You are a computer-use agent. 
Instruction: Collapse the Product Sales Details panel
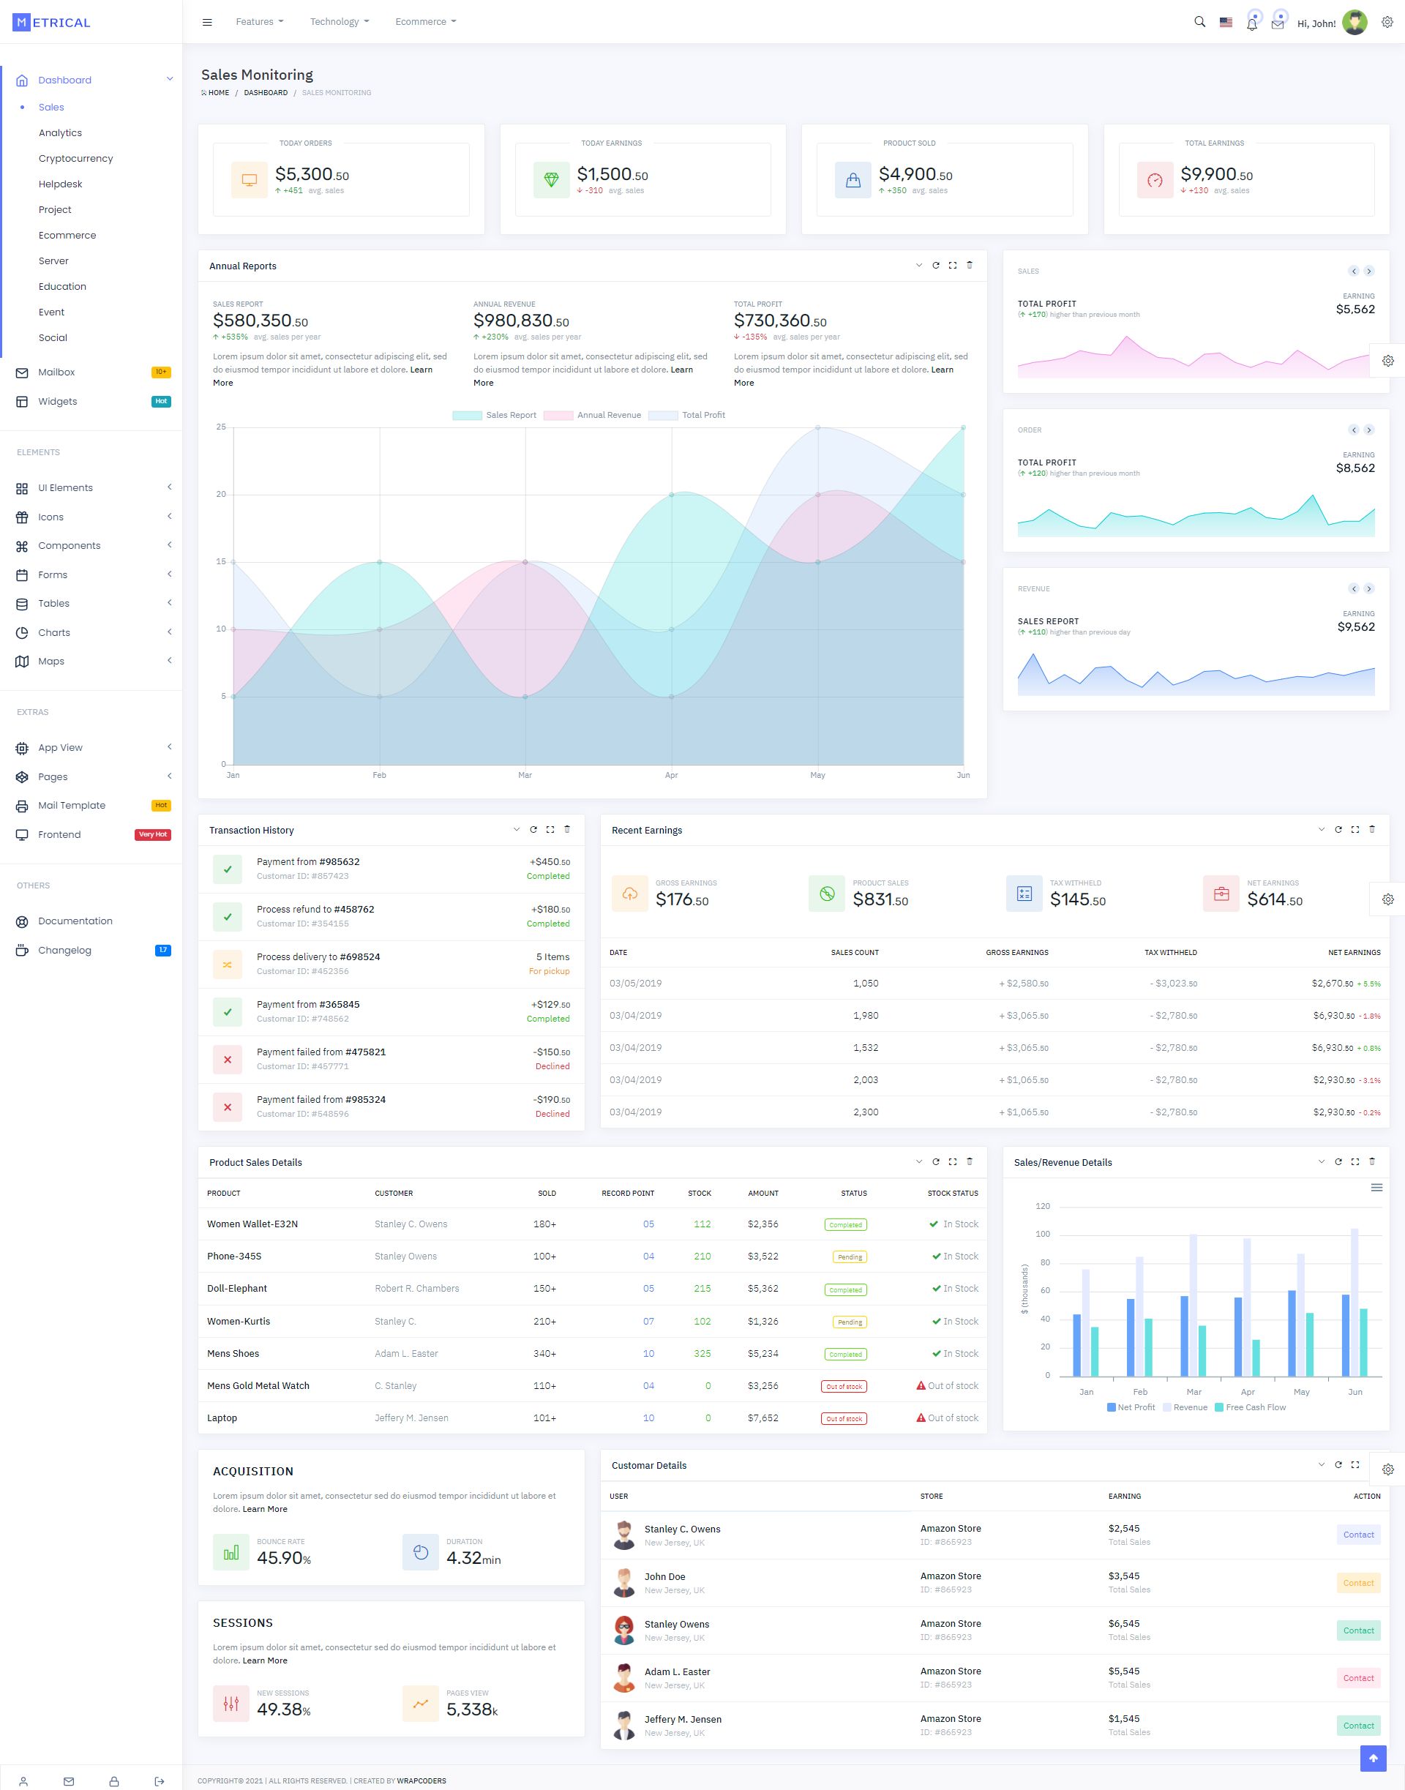point(919,1162)
